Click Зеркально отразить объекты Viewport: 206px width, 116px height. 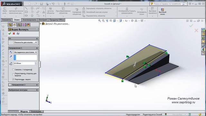pyautogui.click(x=97, y=8)
